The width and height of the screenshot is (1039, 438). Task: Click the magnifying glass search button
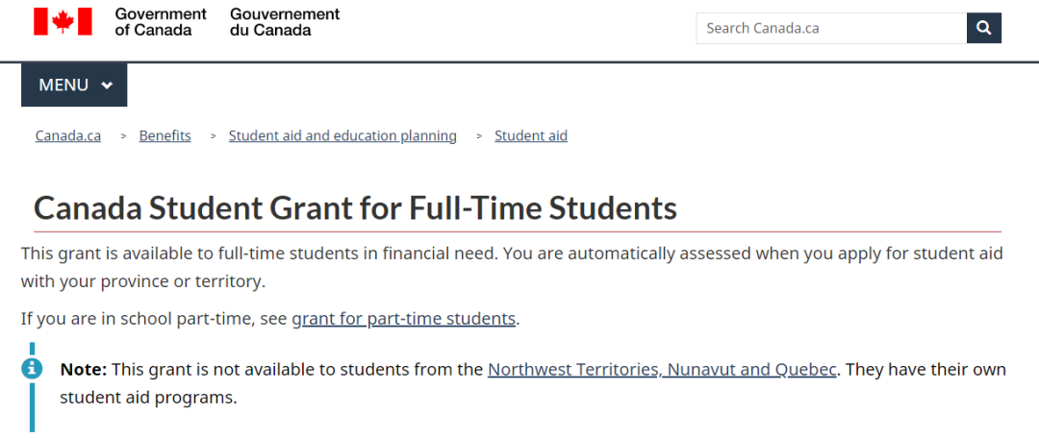click(x=984, y=28)
